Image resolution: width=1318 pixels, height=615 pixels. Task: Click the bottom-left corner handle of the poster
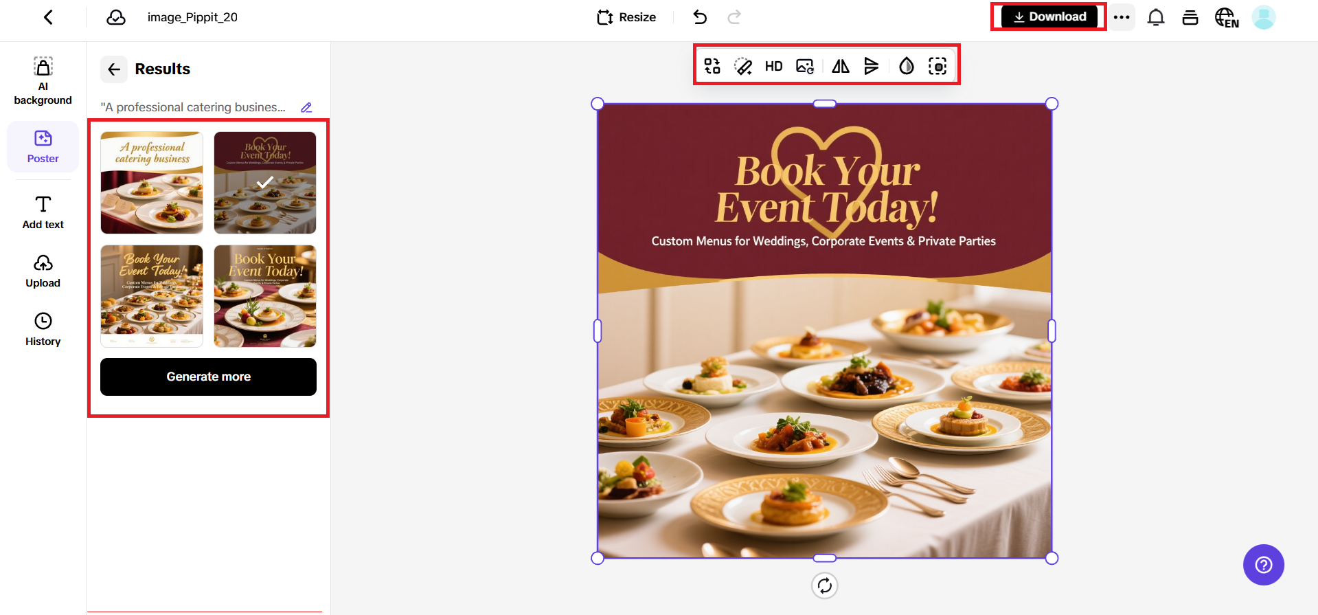coord(598,558)
